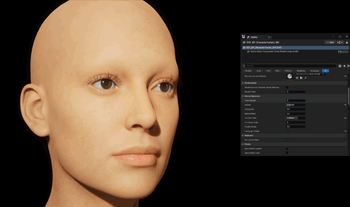This screenshot has height=207, width=350.
Task: Click the Freckle Density value field
Action: (x=296, y=127)
